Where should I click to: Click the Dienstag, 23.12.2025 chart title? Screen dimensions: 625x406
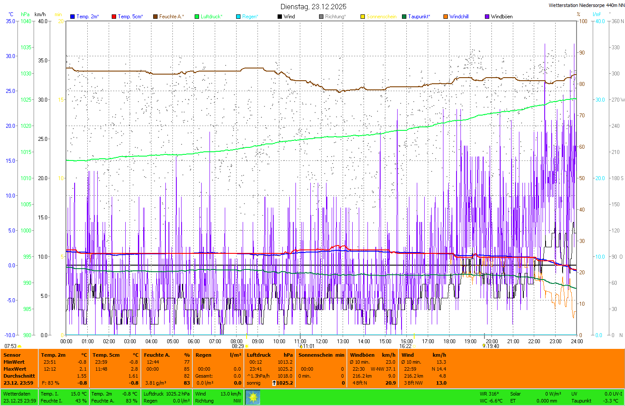313,7
